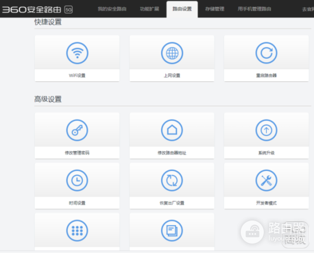Click the key icon for admin password
Viewport: 314px width, 253px height.
pyautogui.click(x=77, y=130)
